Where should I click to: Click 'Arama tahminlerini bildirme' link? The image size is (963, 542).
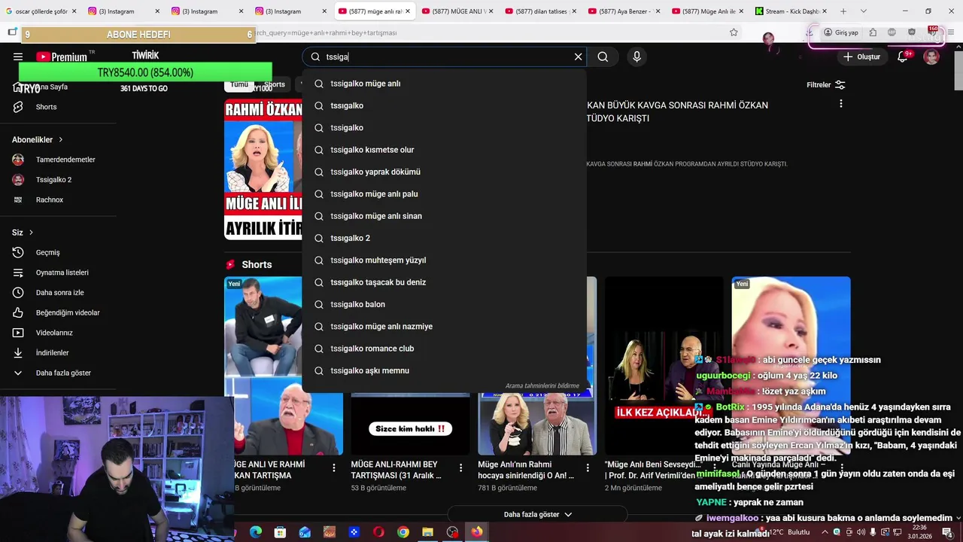tap(542, 385)
